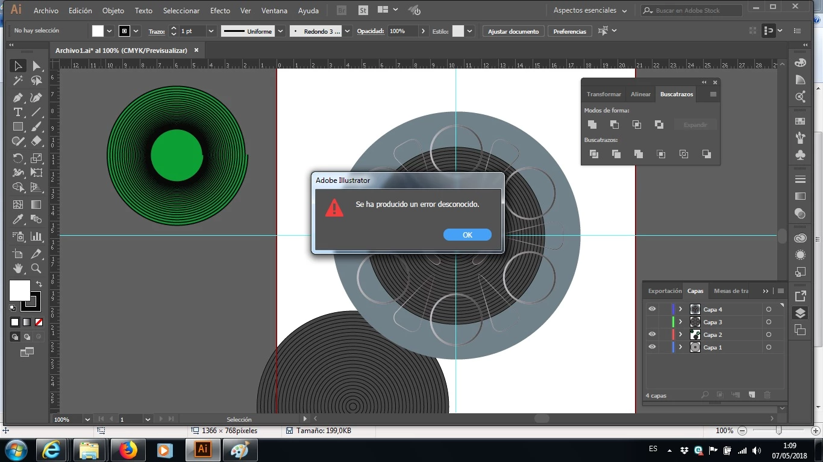Select the Direct Selection tool
Screen dimensions: 823x462
(37, 66)
